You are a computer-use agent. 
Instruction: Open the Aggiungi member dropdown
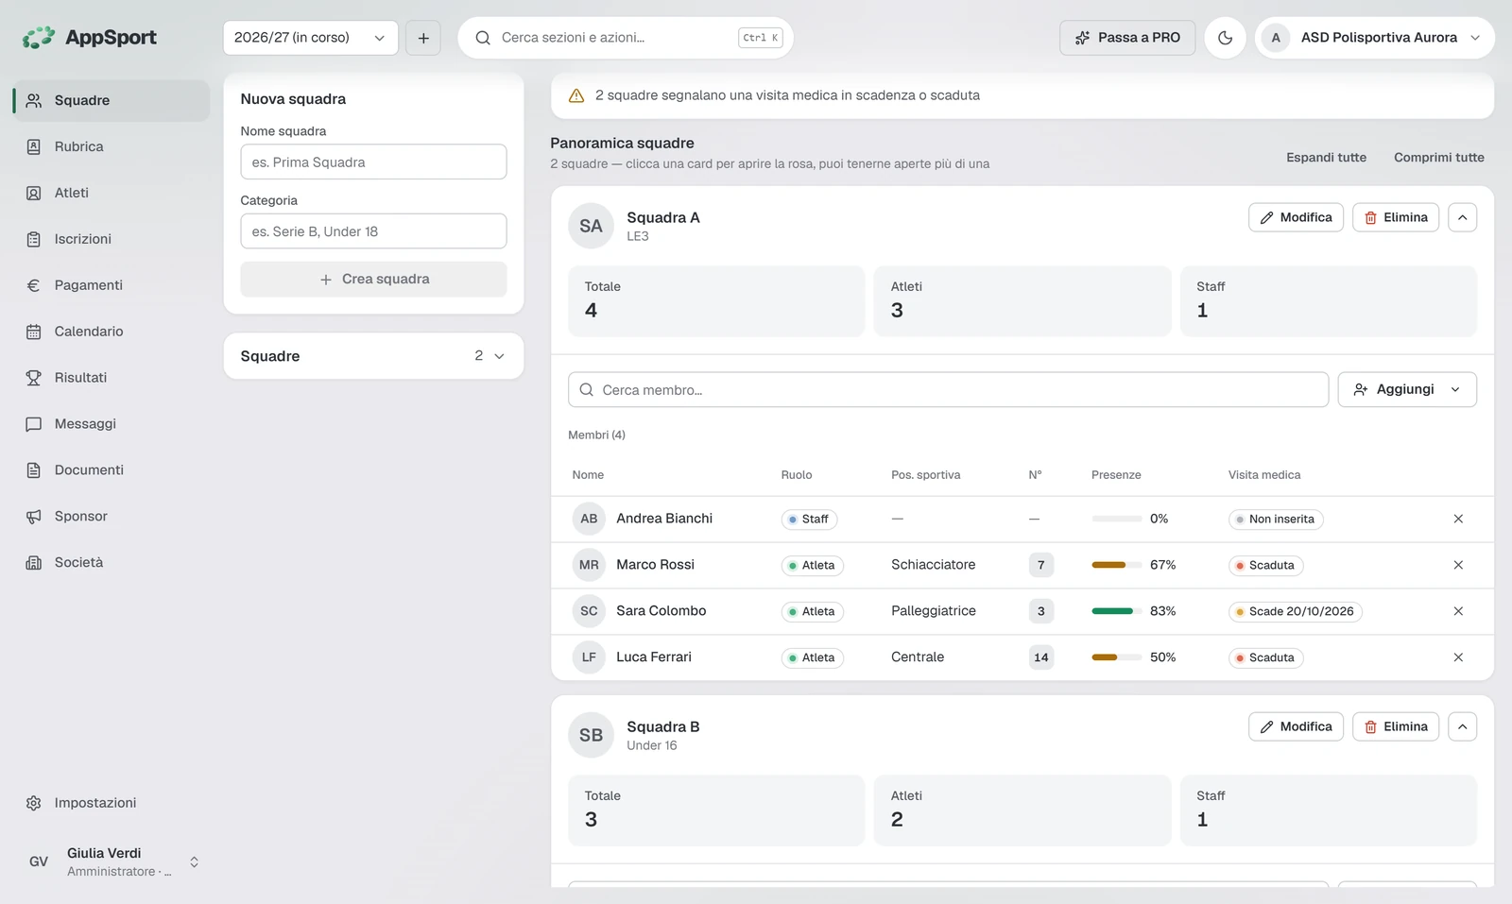pyautogui.click(x=1407, y=389)
